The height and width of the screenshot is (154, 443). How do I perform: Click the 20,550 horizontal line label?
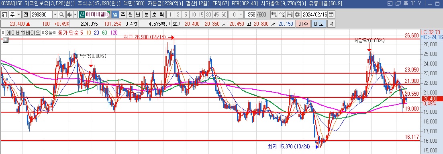point(412,94)
